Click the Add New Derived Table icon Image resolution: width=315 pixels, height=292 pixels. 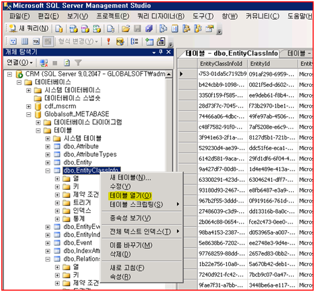(161, 41)
